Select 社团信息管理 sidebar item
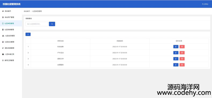Image resolution: width=212 pixels, height=98 pixels. point(11,30)
